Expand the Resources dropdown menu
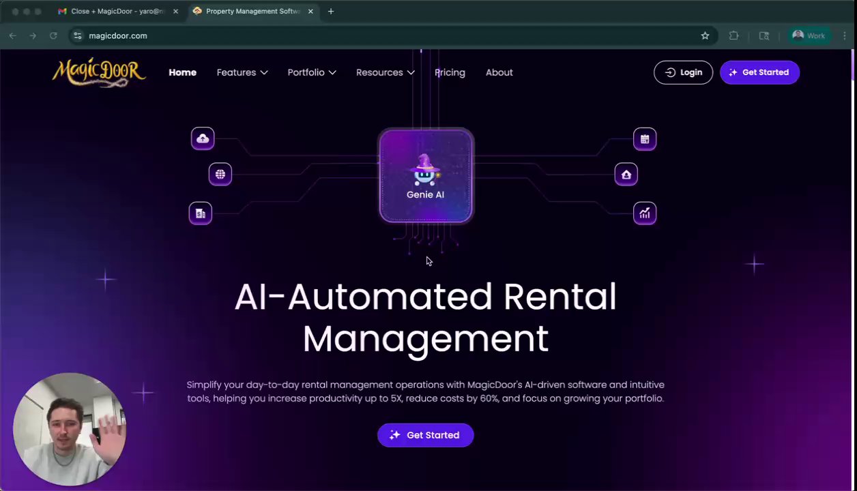857x491 pixels. (386, 72)
